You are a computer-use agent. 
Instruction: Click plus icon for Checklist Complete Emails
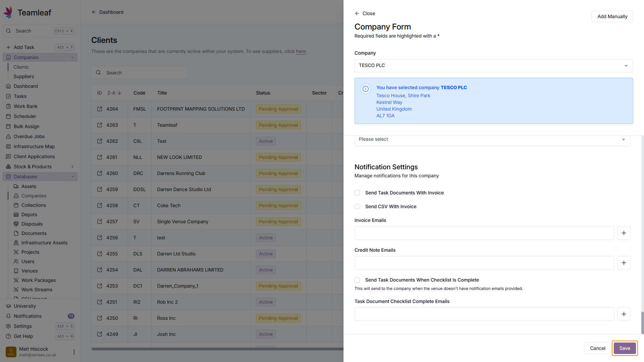coord(624,314)
